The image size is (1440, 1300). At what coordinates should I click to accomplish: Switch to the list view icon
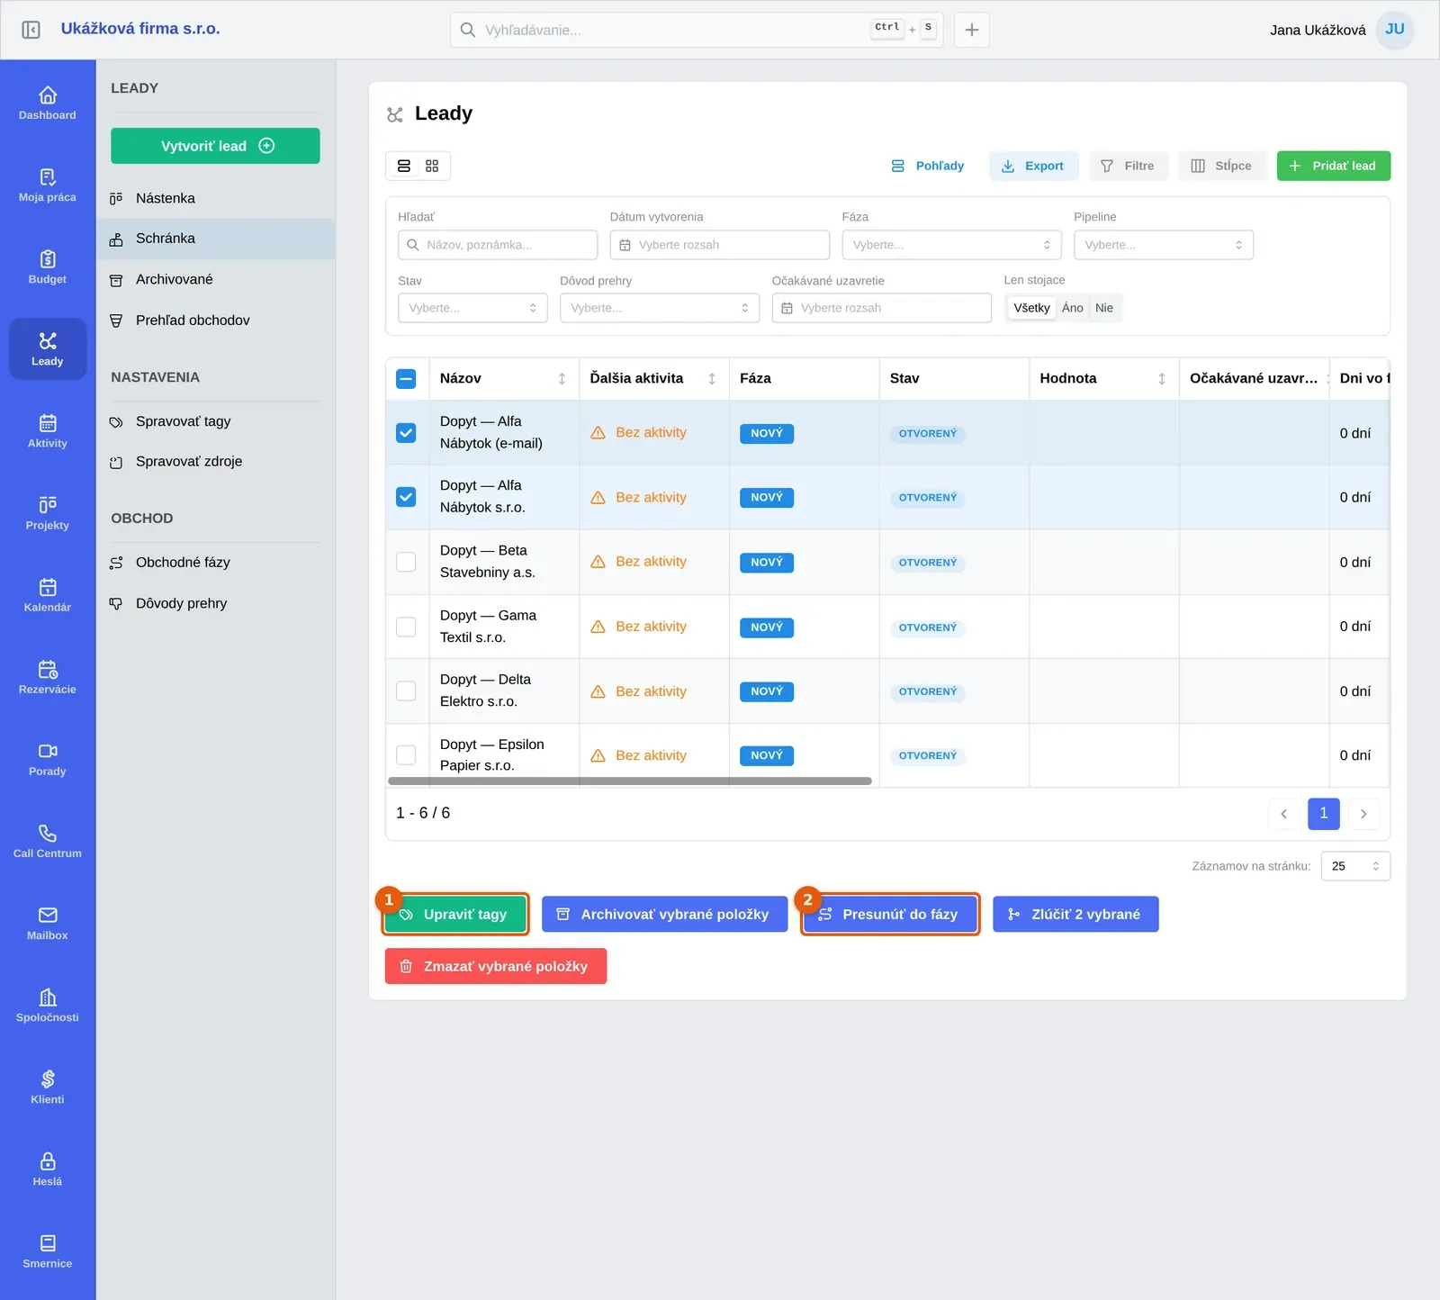point(404,166)
